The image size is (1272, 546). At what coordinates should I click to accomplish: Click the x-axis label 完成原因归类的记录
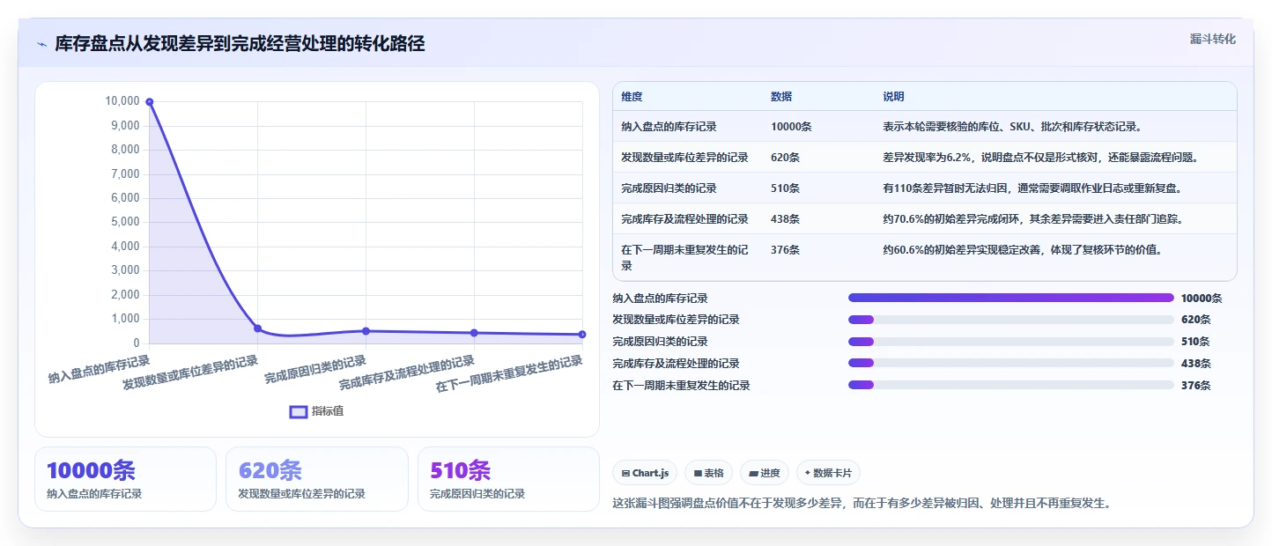click(315, 369)
